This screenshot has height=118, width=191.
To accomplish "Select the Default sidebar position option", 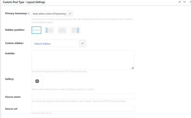I will point(36,30).
